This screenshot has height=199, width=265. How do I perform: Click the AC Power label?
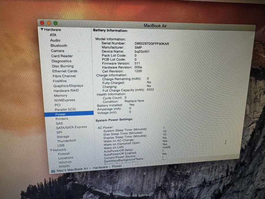[106, 128]
